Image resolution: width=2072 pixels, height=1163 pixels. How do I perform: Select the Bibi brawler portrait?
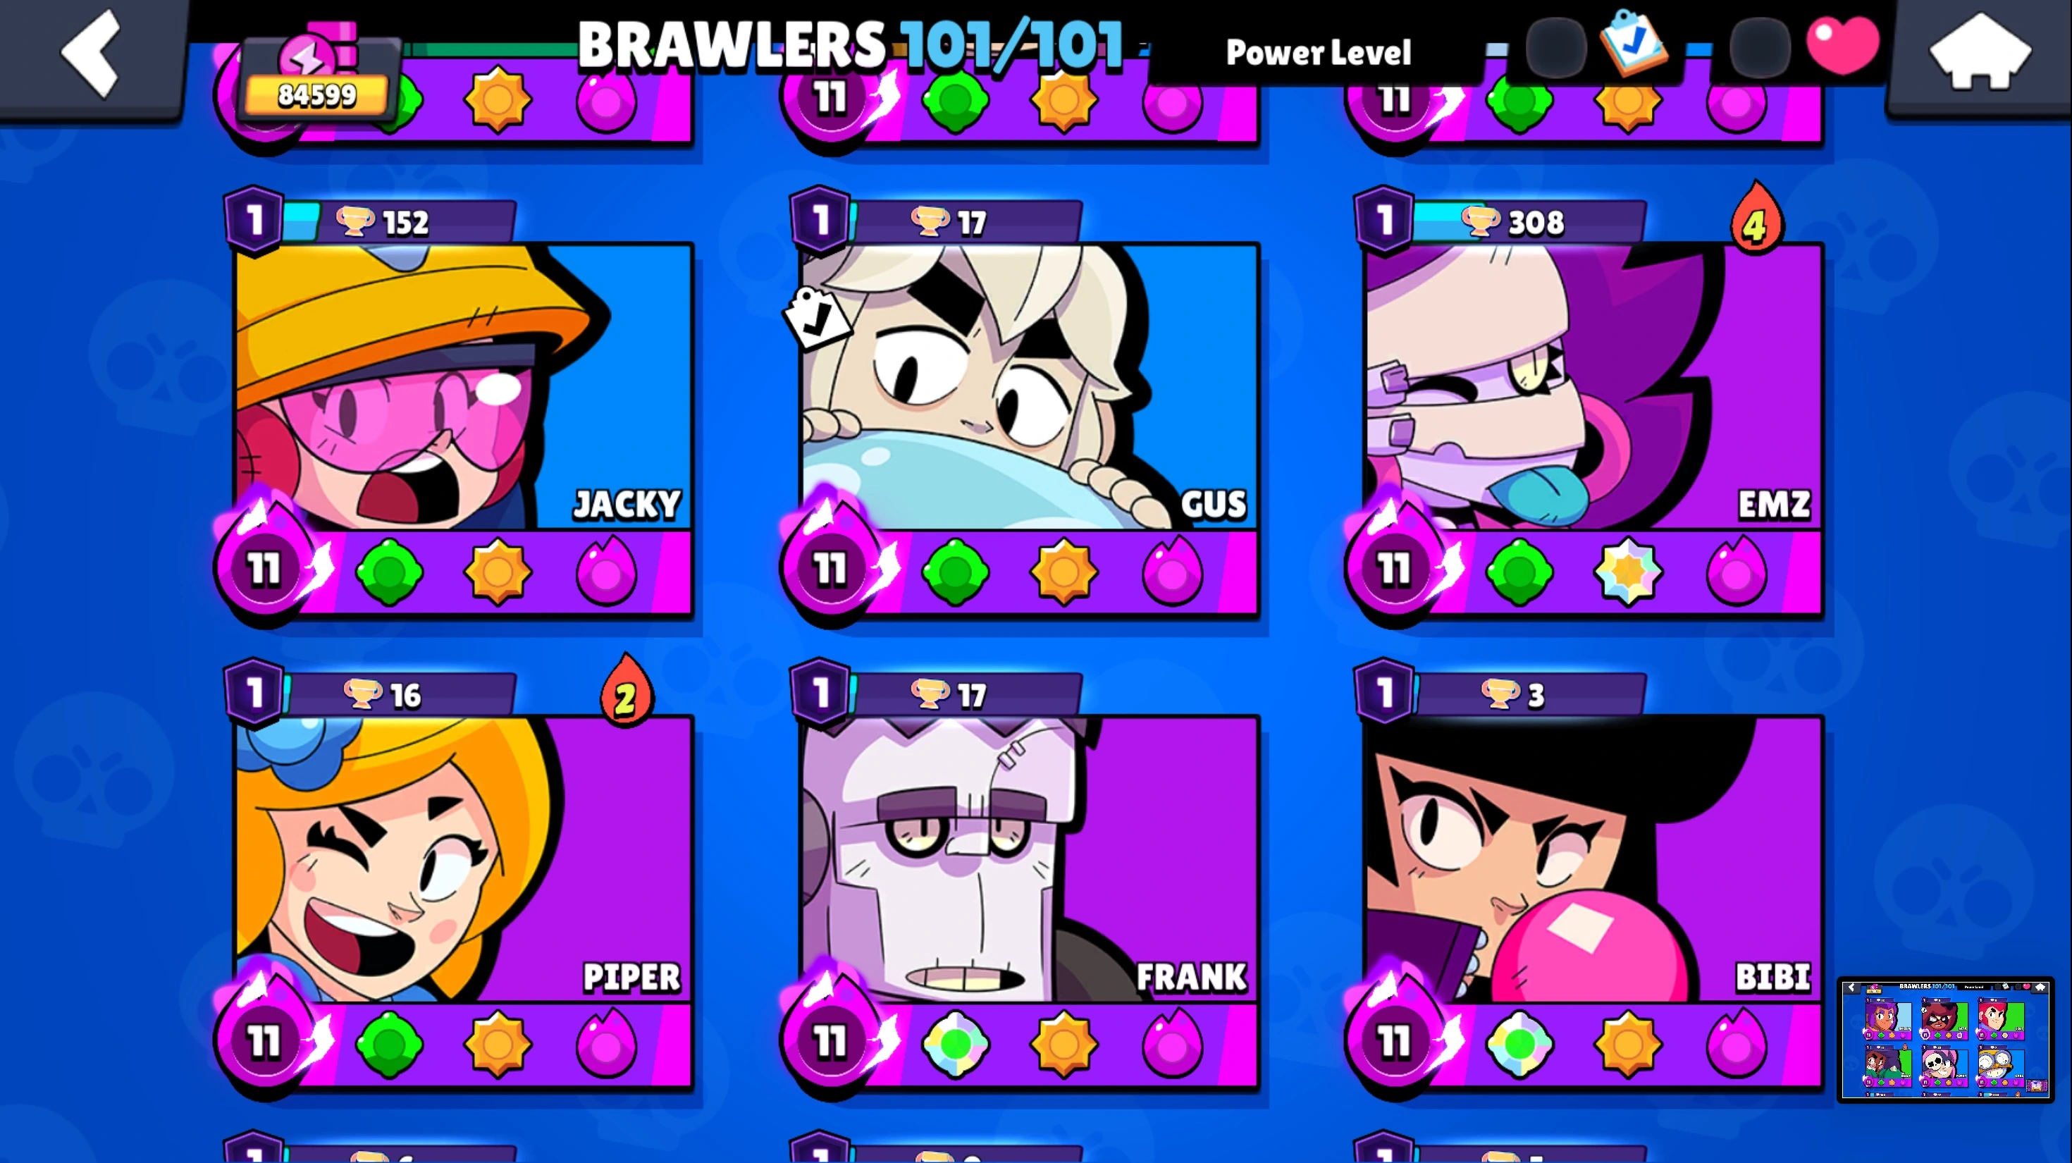pos(1593,859)
